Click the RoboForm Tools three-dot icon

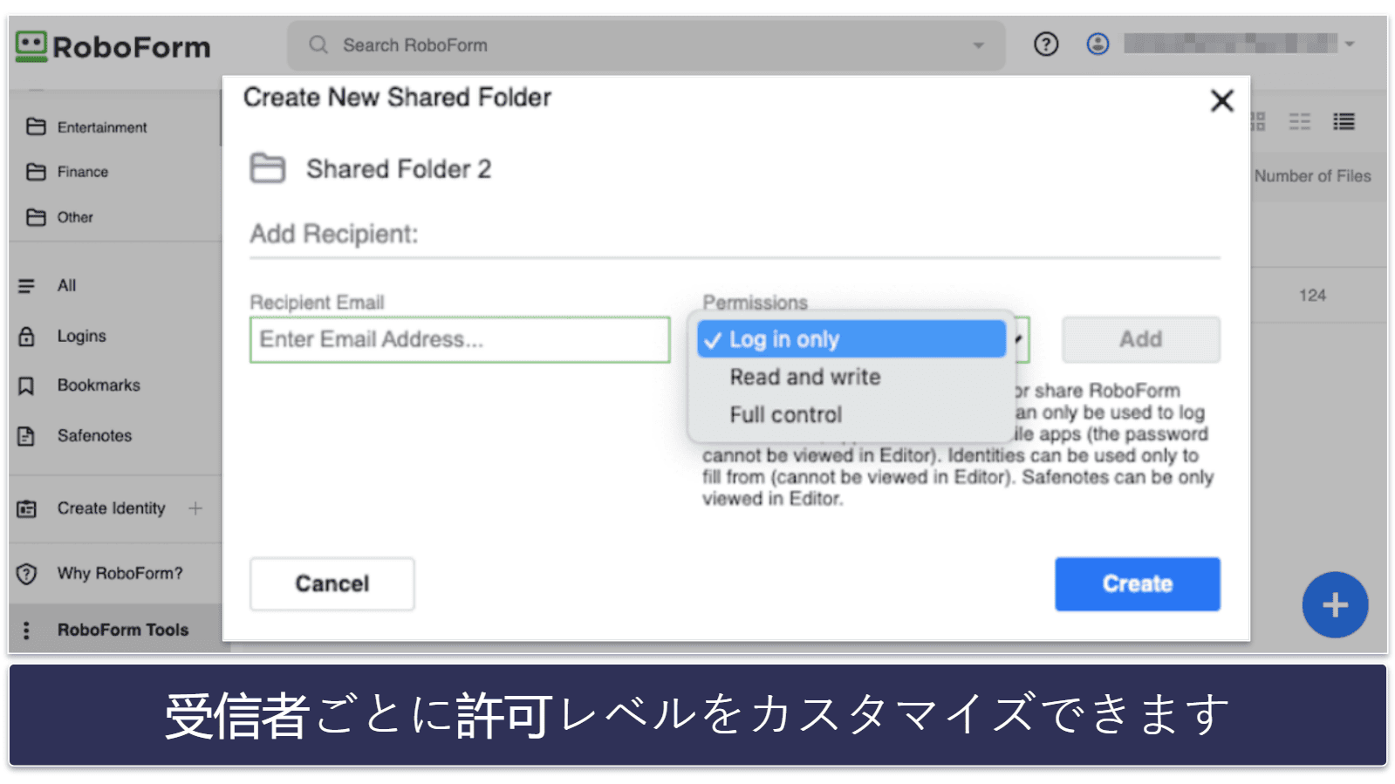tap(27, 630)
